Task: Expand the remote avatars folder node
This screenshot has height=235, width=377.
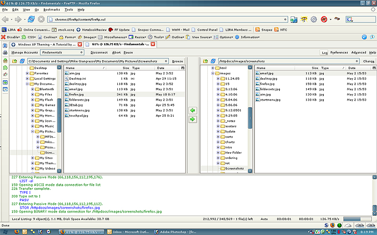Action: point(218,126)
